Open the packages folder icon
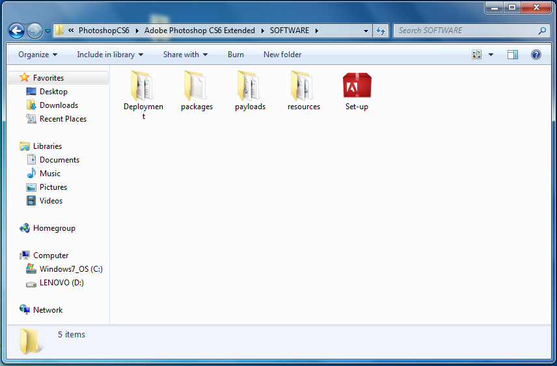Screen dimensions: 557x366 tap(196, 86)
